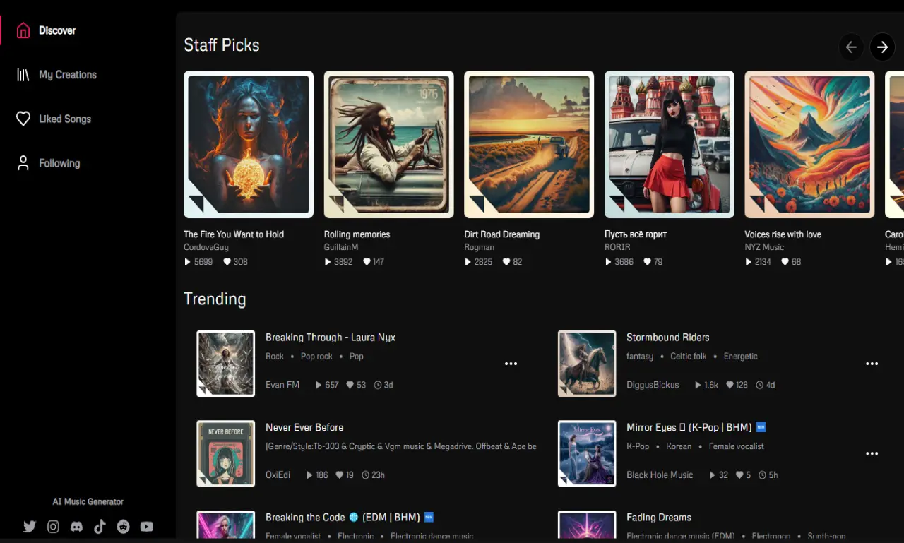The width and height of the screenshot is (904, 543).
Task: Open more options for Breaking Through - Laura Nyx
Action: 511,364
